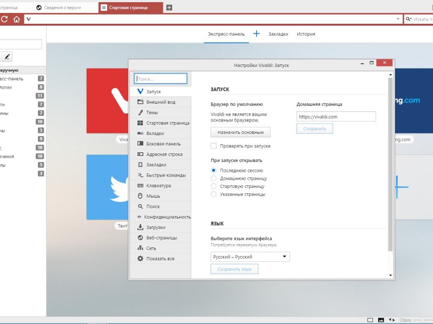
Task: Click the browser address bar field
Action: (213, 19)
